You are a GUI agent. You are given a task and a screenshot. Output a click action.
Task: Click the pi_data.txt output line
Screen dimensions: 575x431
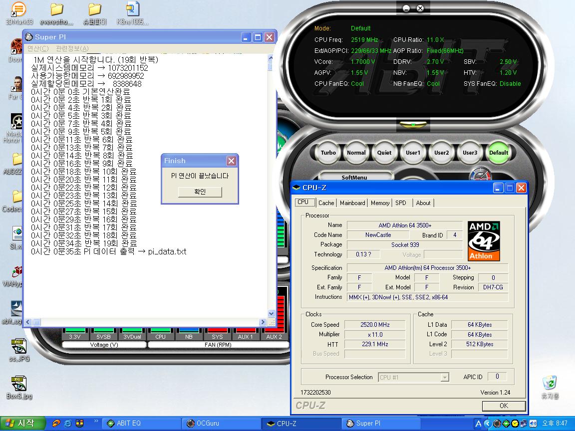108,252
